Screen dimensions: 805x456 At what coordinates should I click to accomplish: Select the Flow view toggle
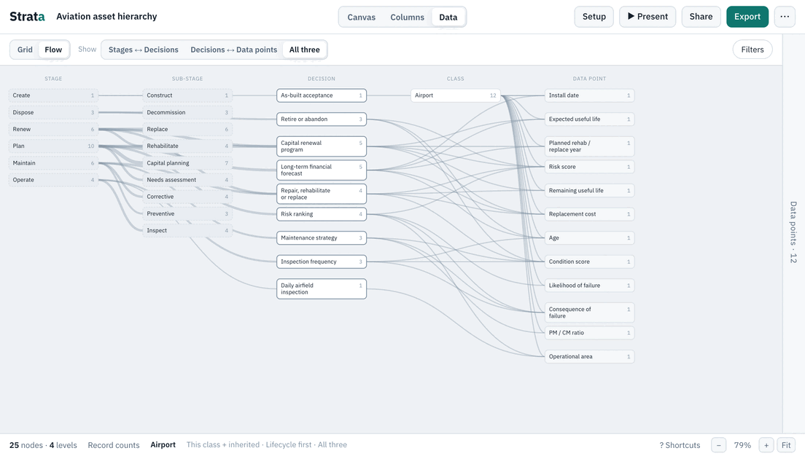pyautogui.click(x=53, y=50)
